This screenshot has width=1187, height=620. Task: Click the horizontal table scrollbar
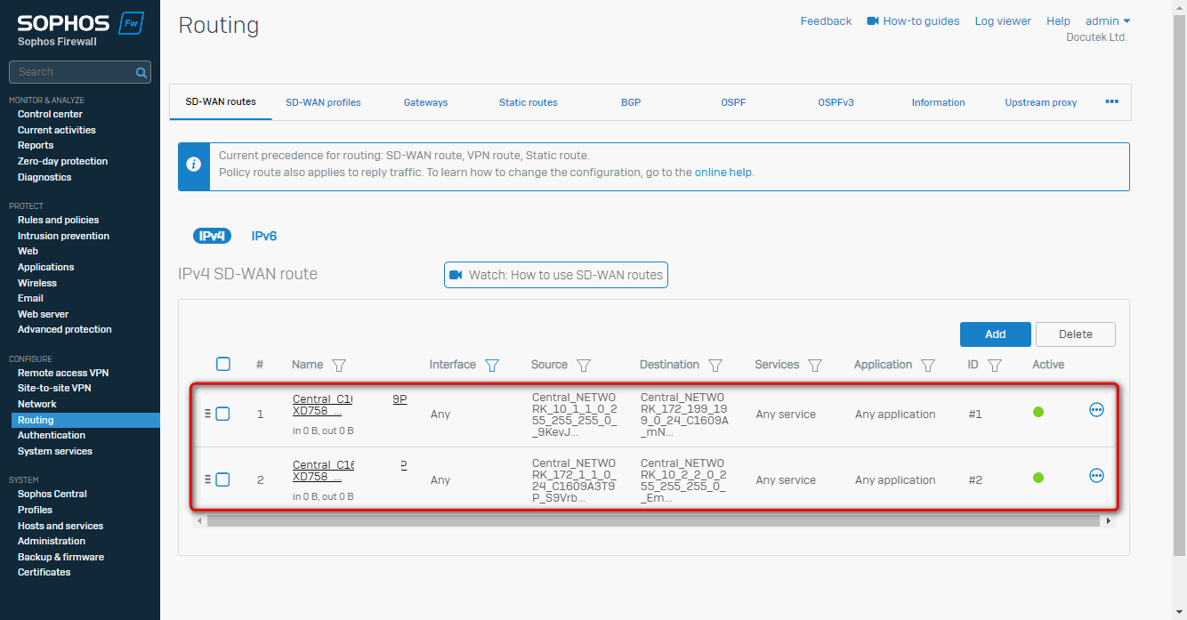coord(654,521)
